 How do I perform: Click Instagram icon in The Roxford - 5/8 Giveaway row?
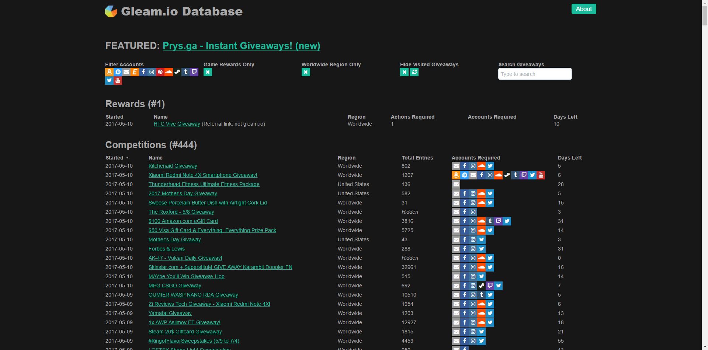tap(473, 212)
